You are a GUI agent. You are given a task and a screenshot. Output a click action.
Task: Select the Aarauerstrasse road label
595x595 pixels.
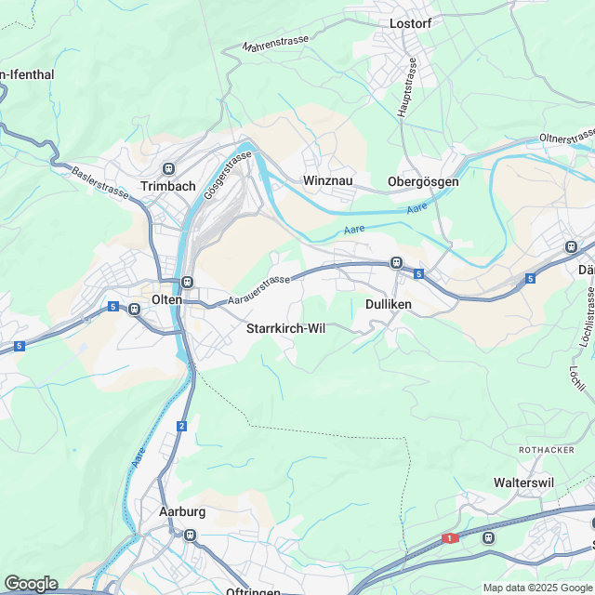coord(259,290)
